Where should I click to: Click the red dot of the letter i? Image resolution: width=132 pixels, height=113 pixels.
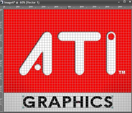pos(111,37)
